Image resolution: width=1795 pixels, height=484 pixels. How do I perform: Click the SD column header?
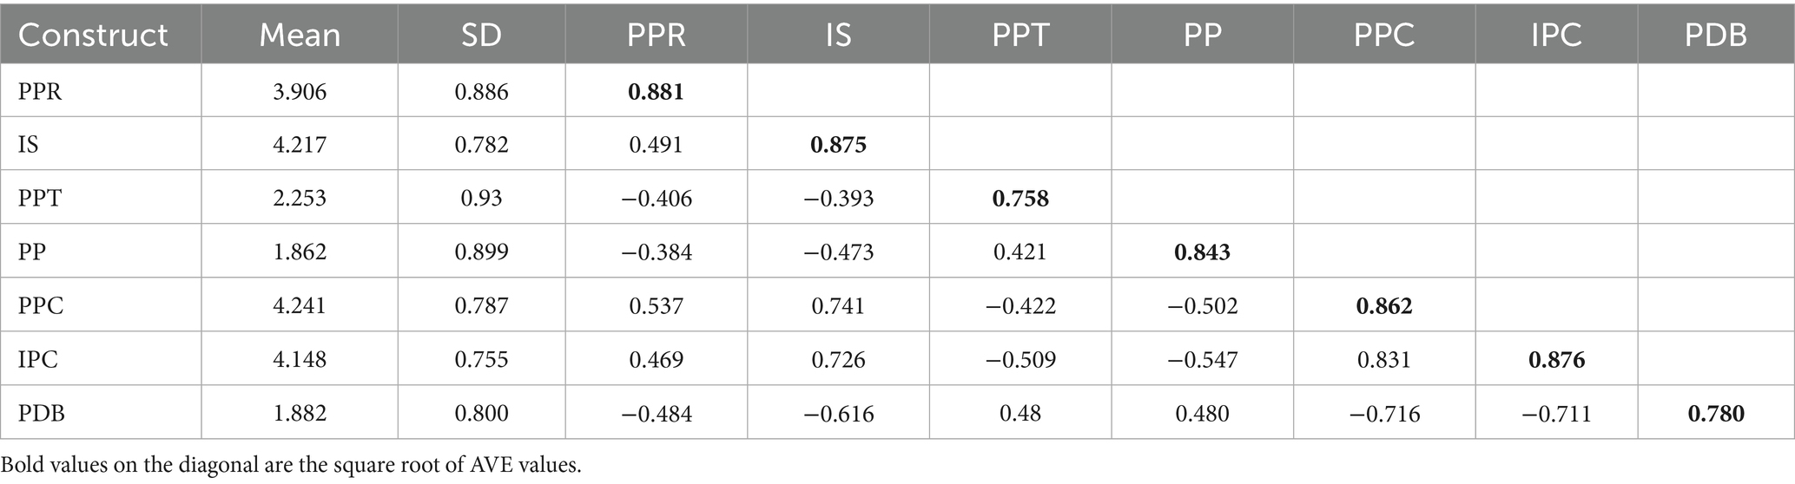pyautogui.click(x=481, y=35)
